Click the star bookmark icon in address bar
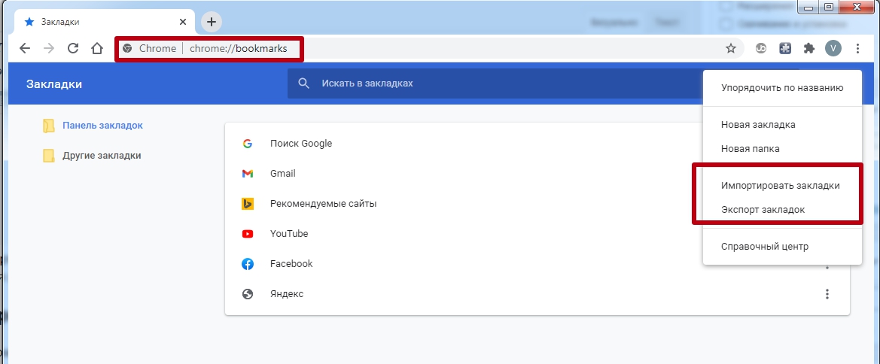This screenshot has width=880, height=364. (x=730, y=49)
